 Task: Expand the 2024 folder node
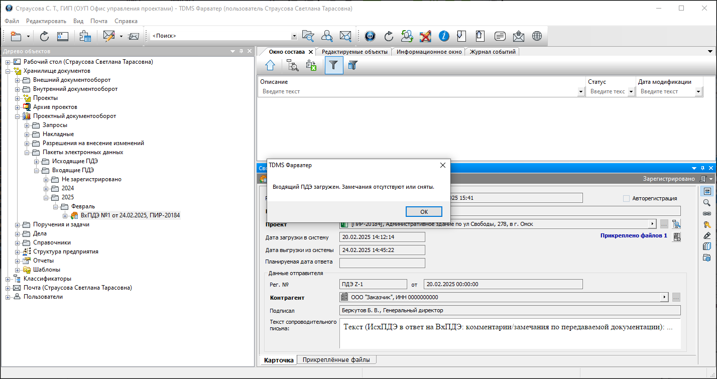[x=46, y=188]
